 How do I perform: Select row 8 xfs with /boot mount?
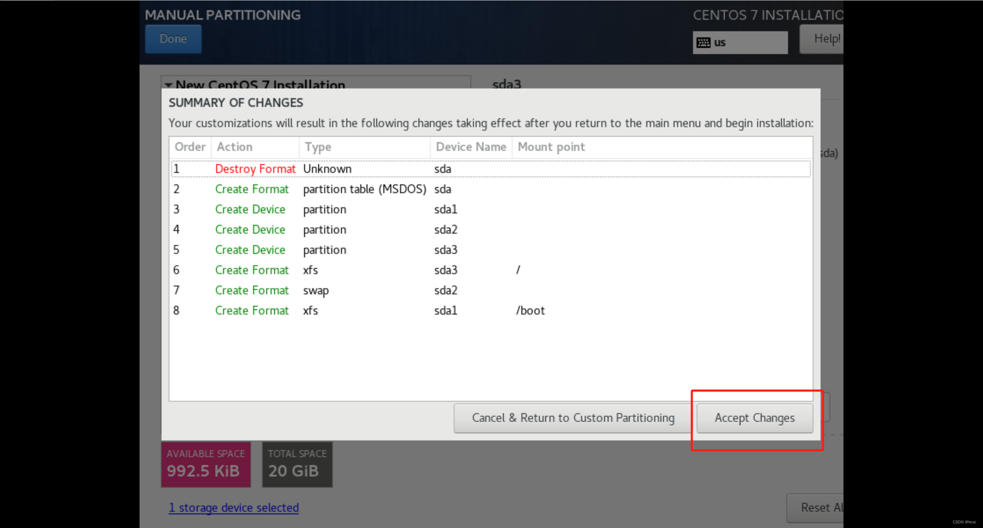[x=491, y=311]
